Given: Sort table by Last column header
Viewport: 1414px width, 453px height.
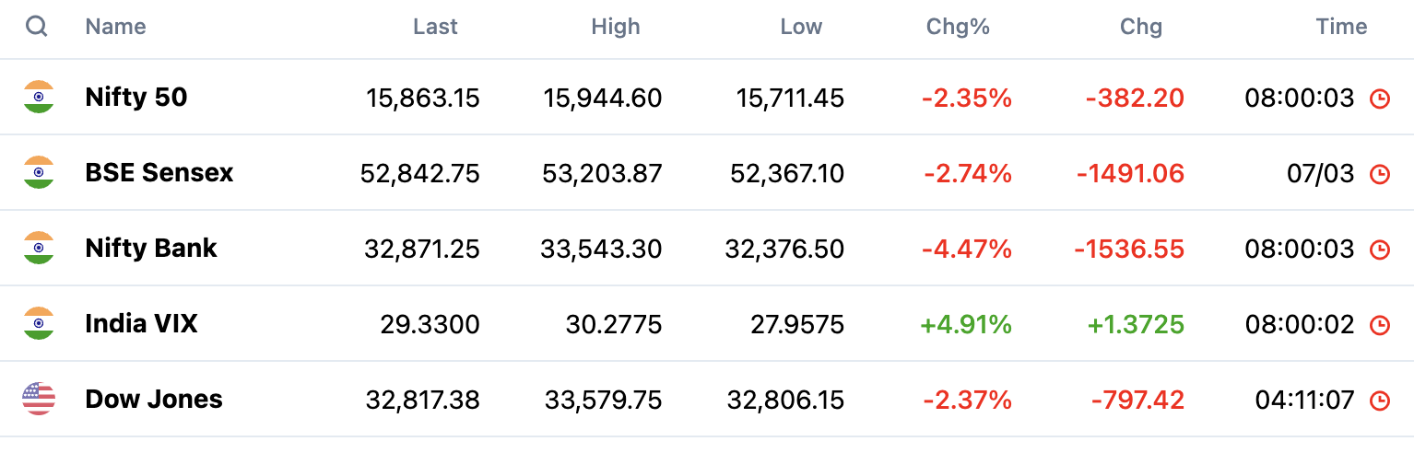Looking at the screenshot, I should coord(435,27).
